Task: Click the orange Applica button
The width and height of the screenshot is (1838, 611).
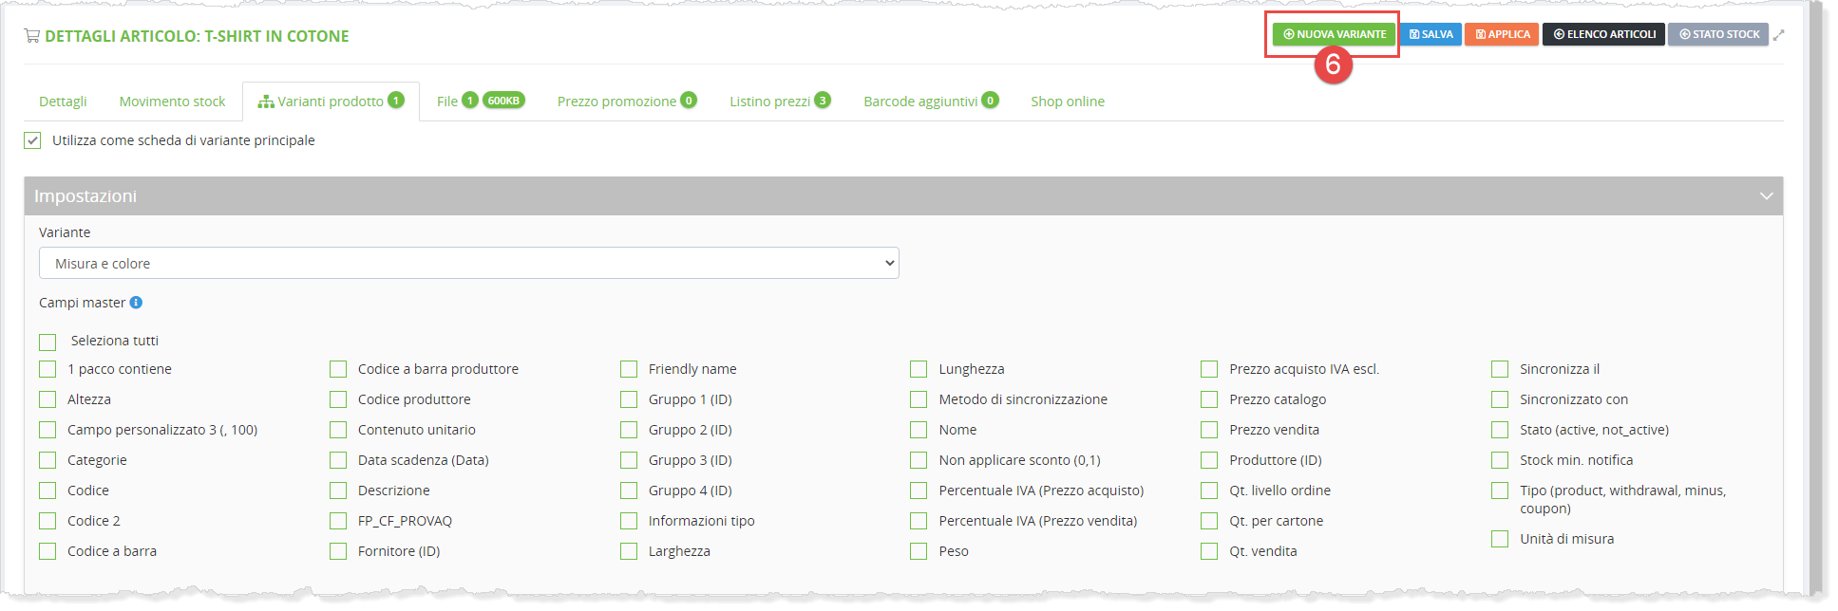Action: (x=1502, y=34)
